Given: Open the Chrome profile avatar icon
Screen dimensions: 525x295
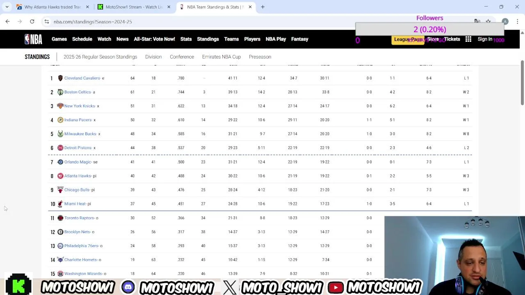Looking at the screenshot, I should coord(505,21).
